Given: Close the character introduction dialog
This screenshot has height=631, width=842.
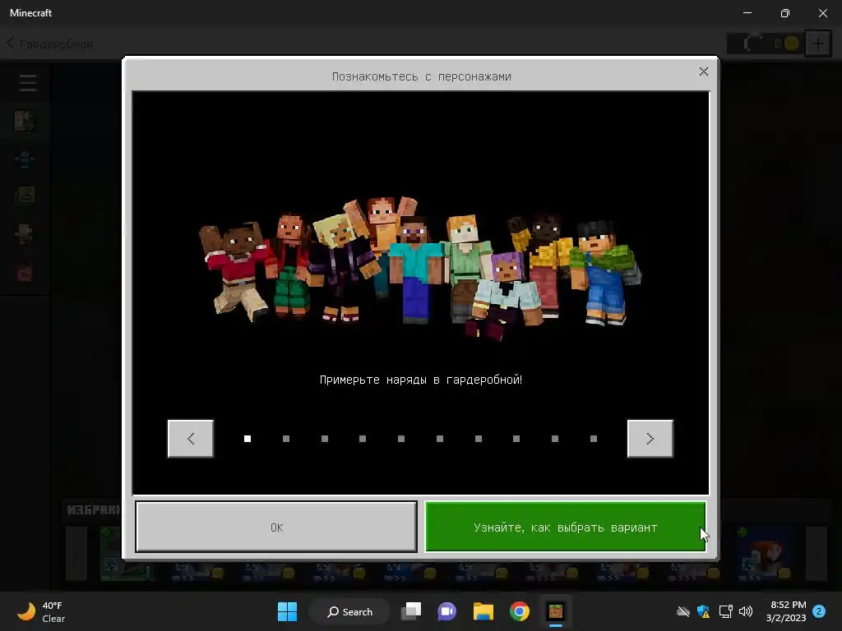Looking at the screenshot, I should 704,71.
